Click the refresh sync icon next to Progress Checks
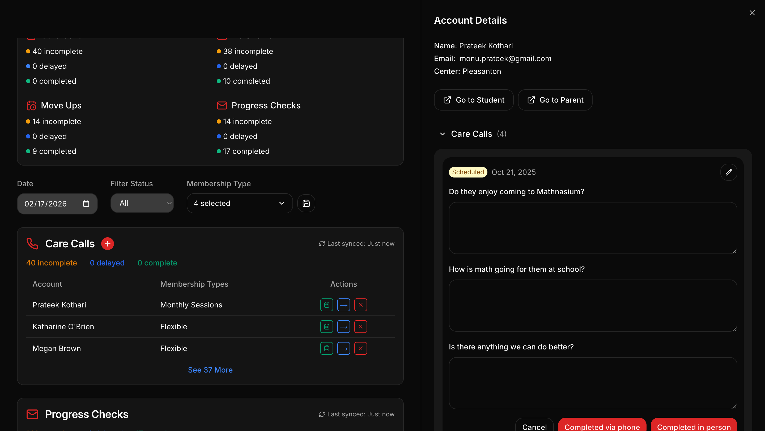 tap(322, 414)
